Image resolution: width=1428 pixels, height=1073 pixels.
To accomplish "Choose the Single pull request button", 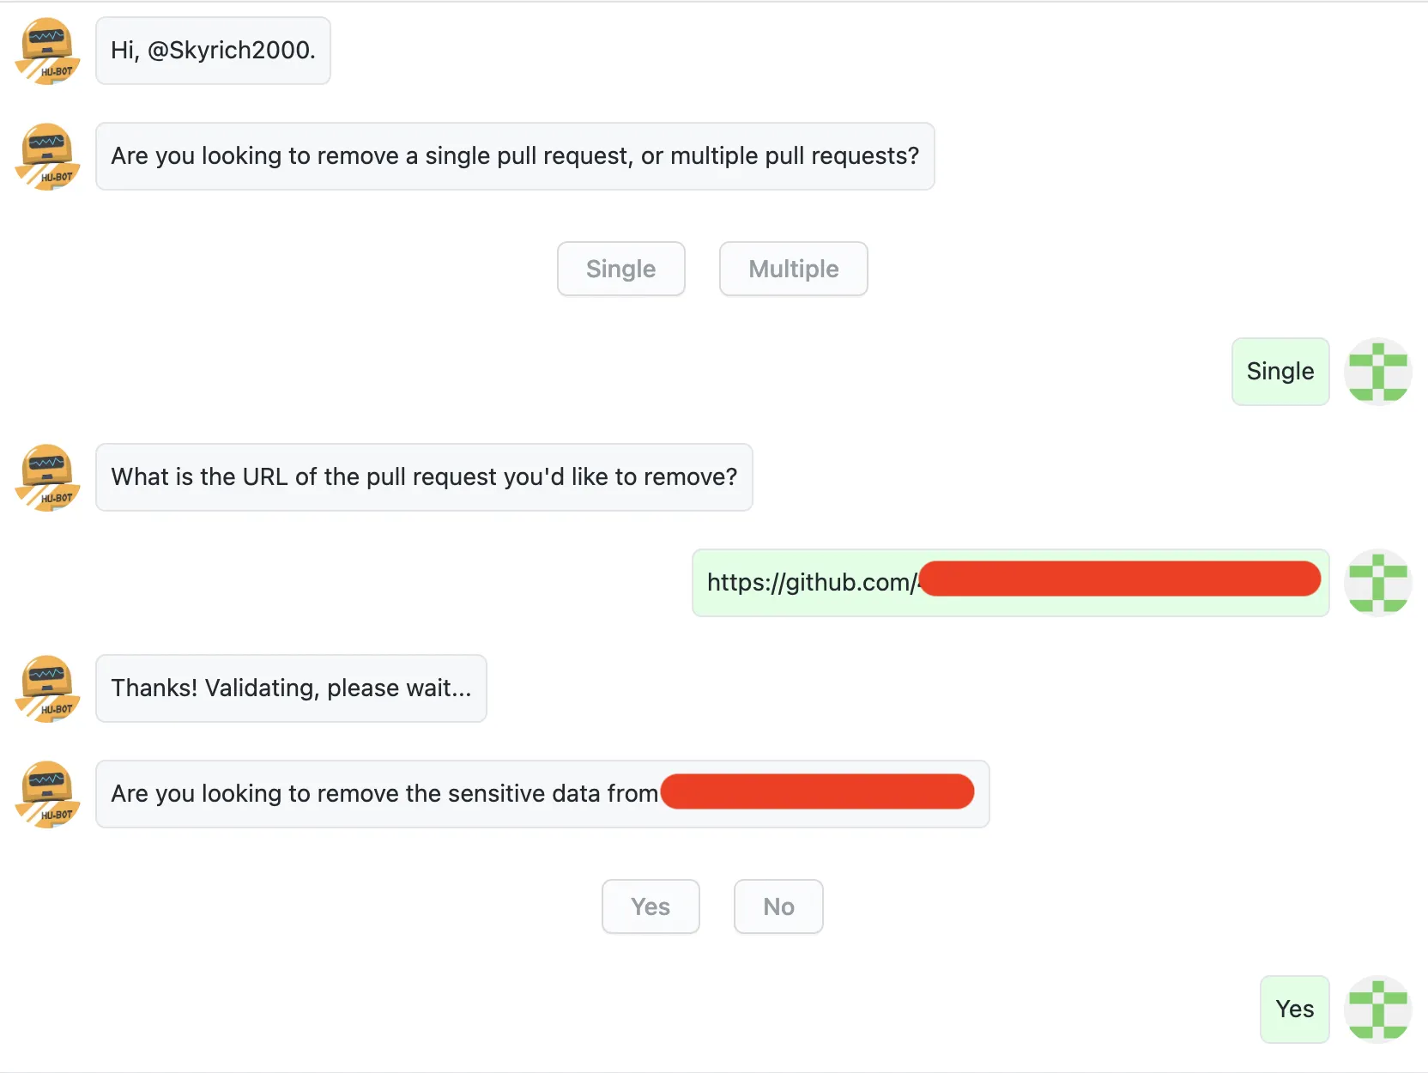I will [621, 269].
